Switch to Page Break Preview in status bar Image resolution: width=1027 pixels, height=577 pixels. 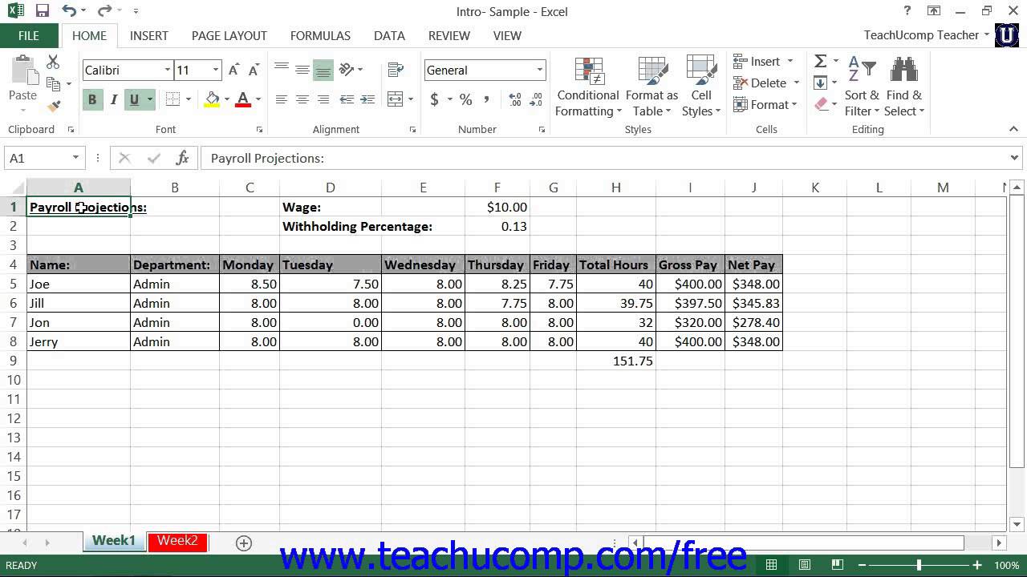pyautogui.click(x=838, y=565)
